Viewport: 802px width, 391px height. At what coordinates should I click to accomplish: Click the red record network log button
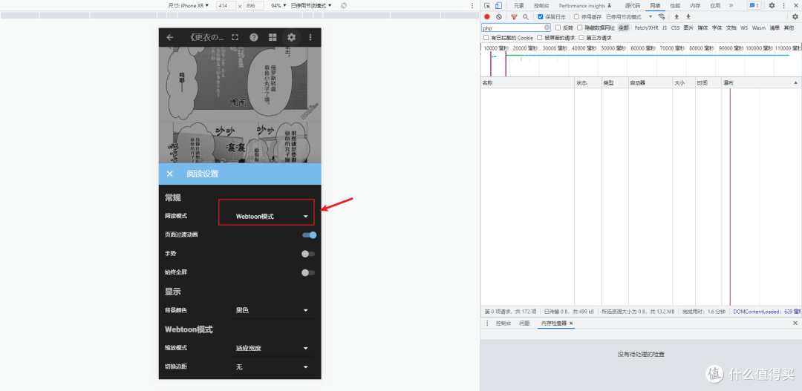[487, 16]
